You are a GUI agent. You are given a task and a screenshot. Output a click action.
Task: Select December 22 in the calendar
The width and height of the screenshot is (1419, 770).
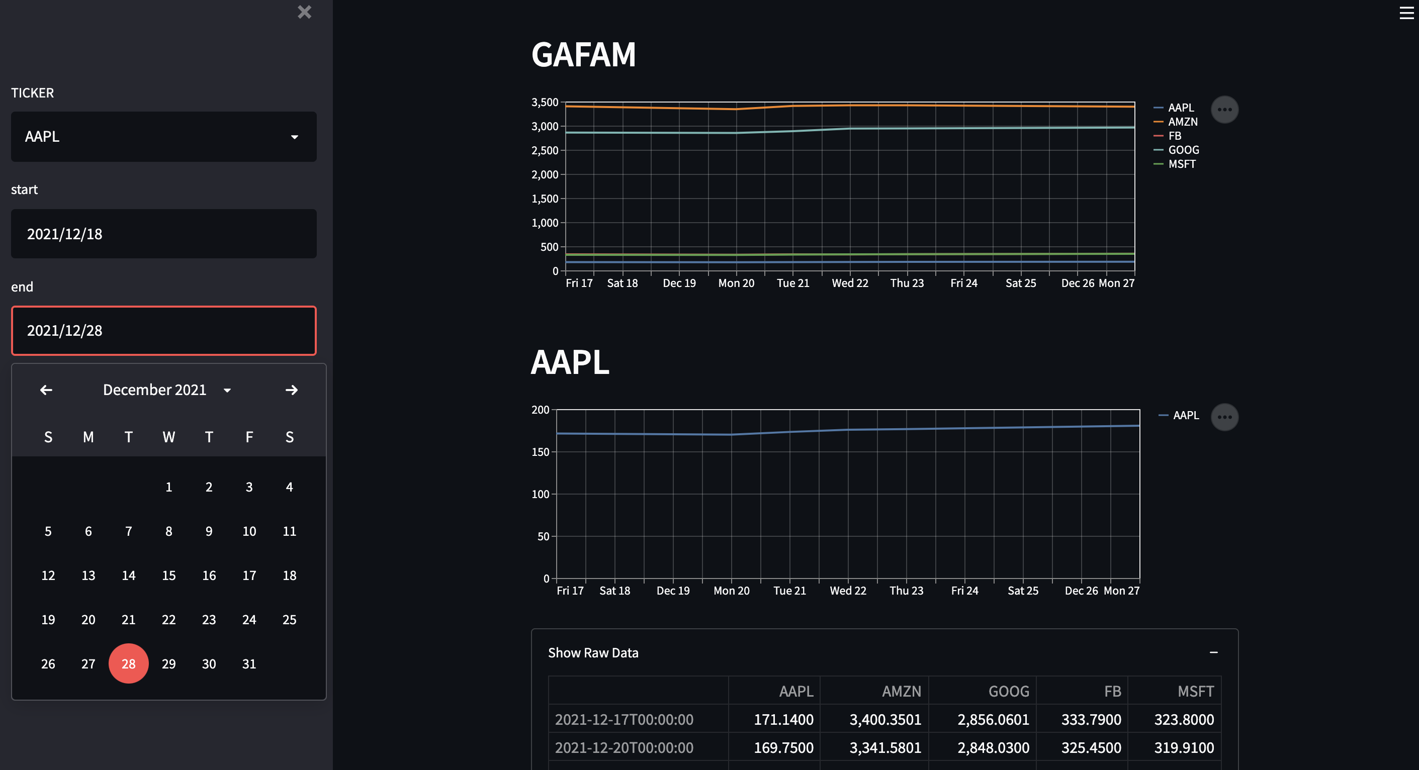pyautogui.click(x=168, y=620)
